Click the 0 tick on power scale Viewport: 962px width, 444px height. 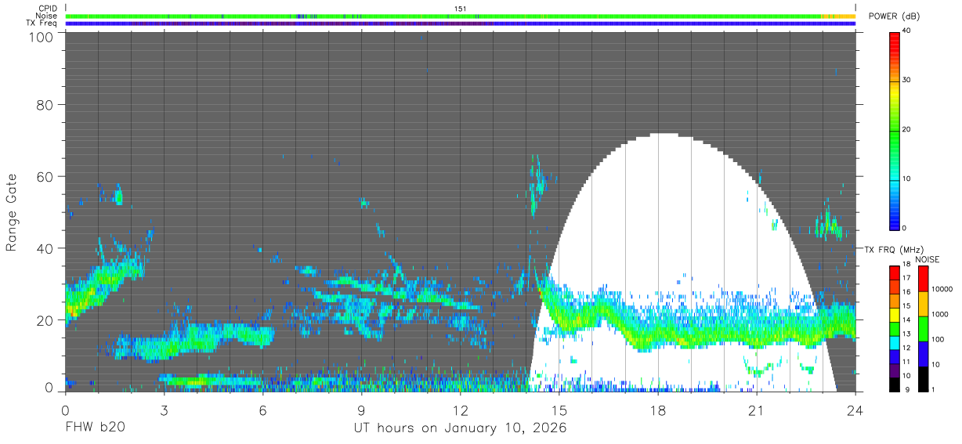903,228
